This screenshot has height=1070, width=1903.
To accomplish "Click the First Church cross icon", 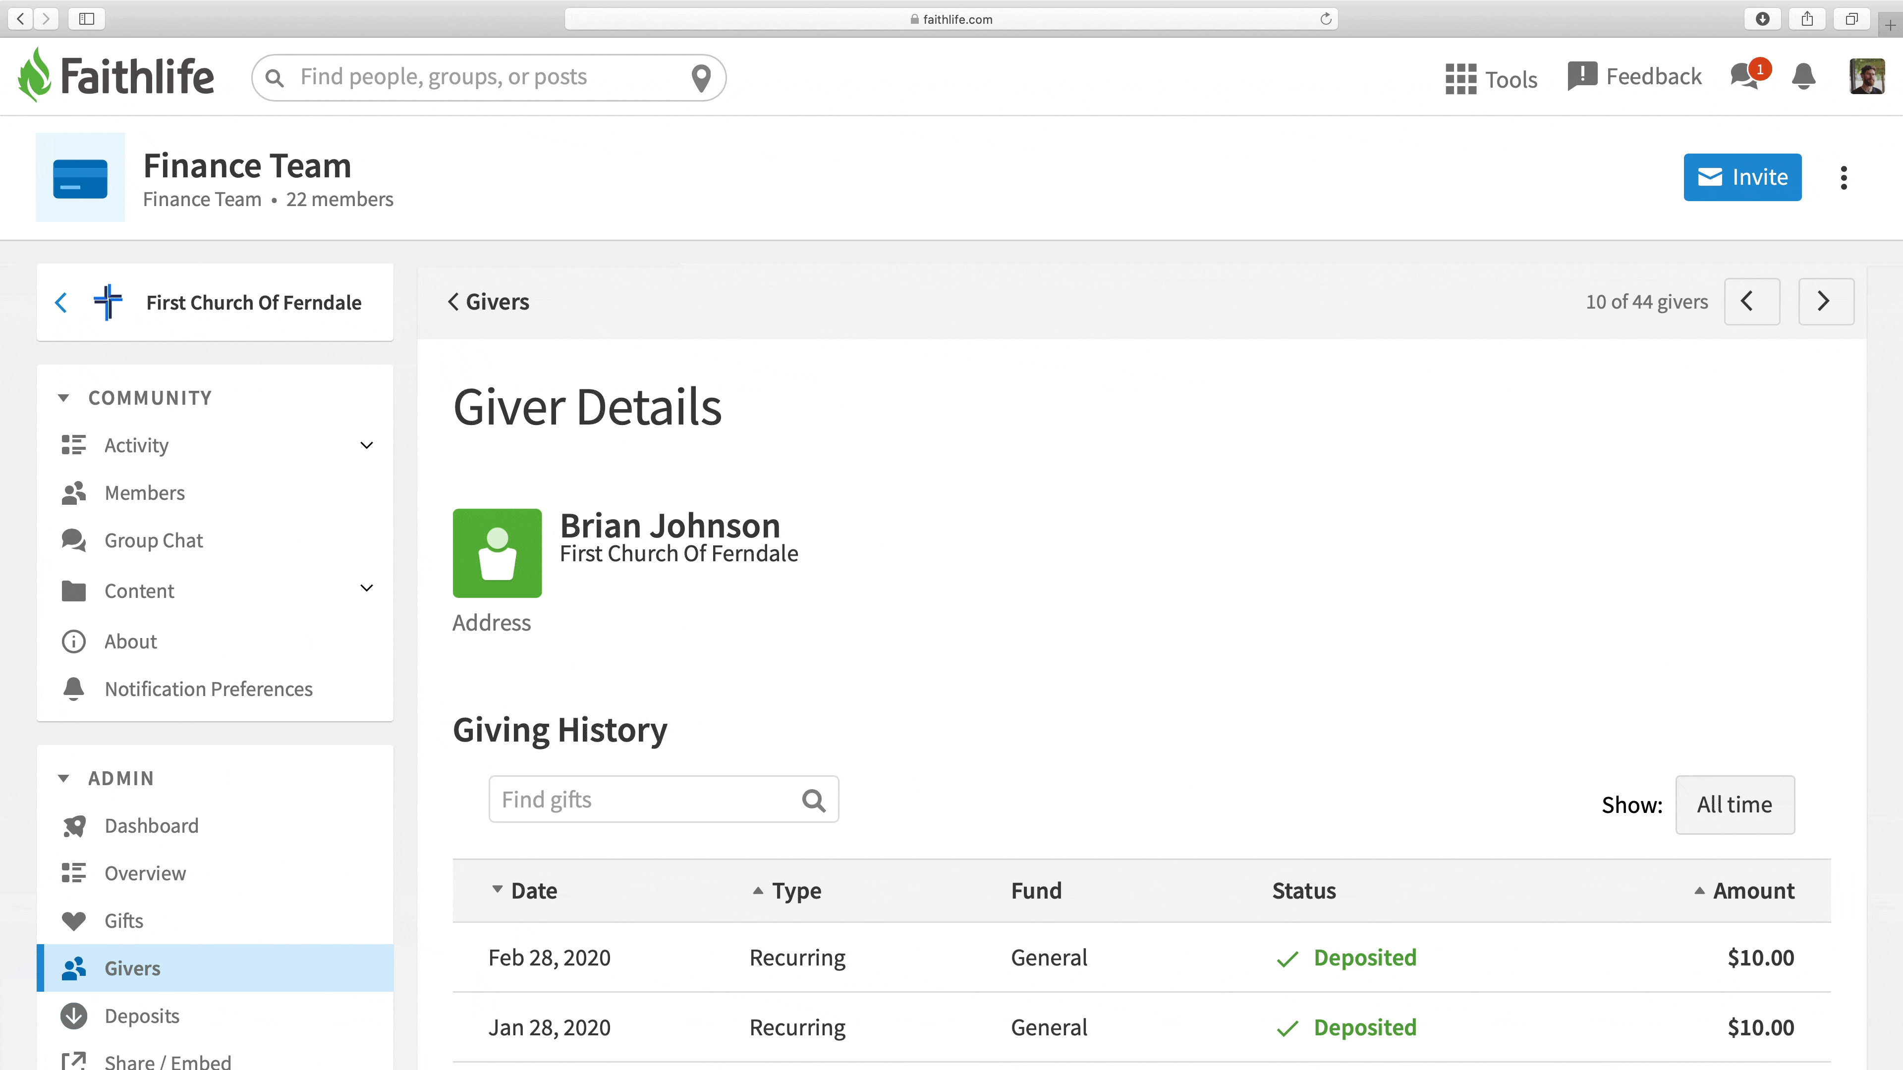I will [108, 302].
